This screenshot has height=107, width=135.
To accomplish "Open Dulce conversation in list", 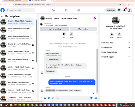I will (17, 37).
